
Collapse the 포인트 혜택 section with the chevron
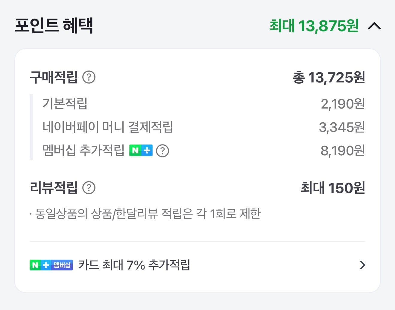pyautogui.click(x=375, y=26)
